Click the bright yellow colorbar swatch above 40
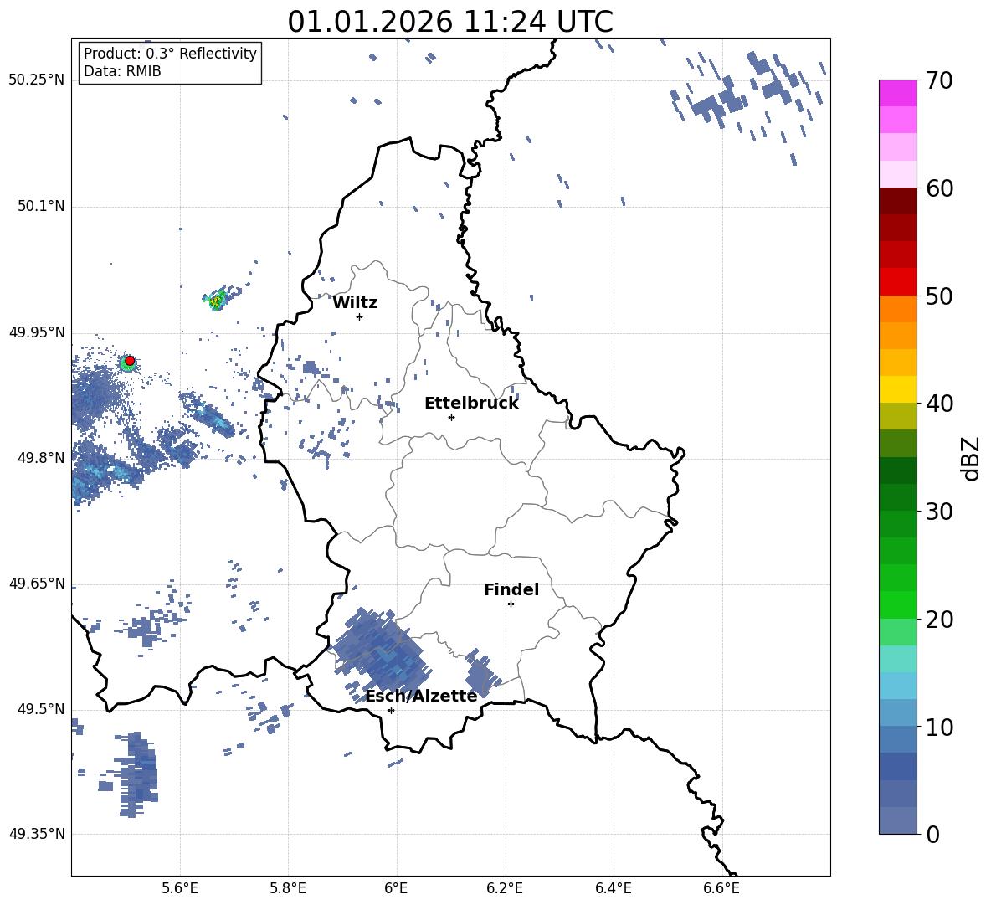Viewport: 991px width, 905px height. point(897,389)
